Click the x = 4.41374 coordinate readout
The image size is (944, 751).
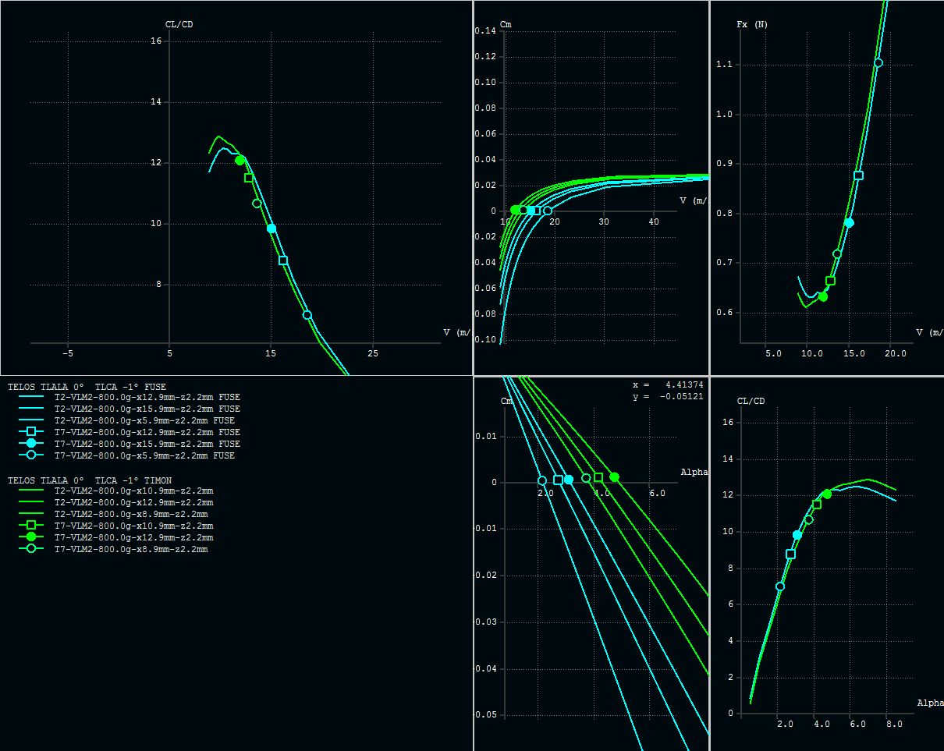coord(669,384)
